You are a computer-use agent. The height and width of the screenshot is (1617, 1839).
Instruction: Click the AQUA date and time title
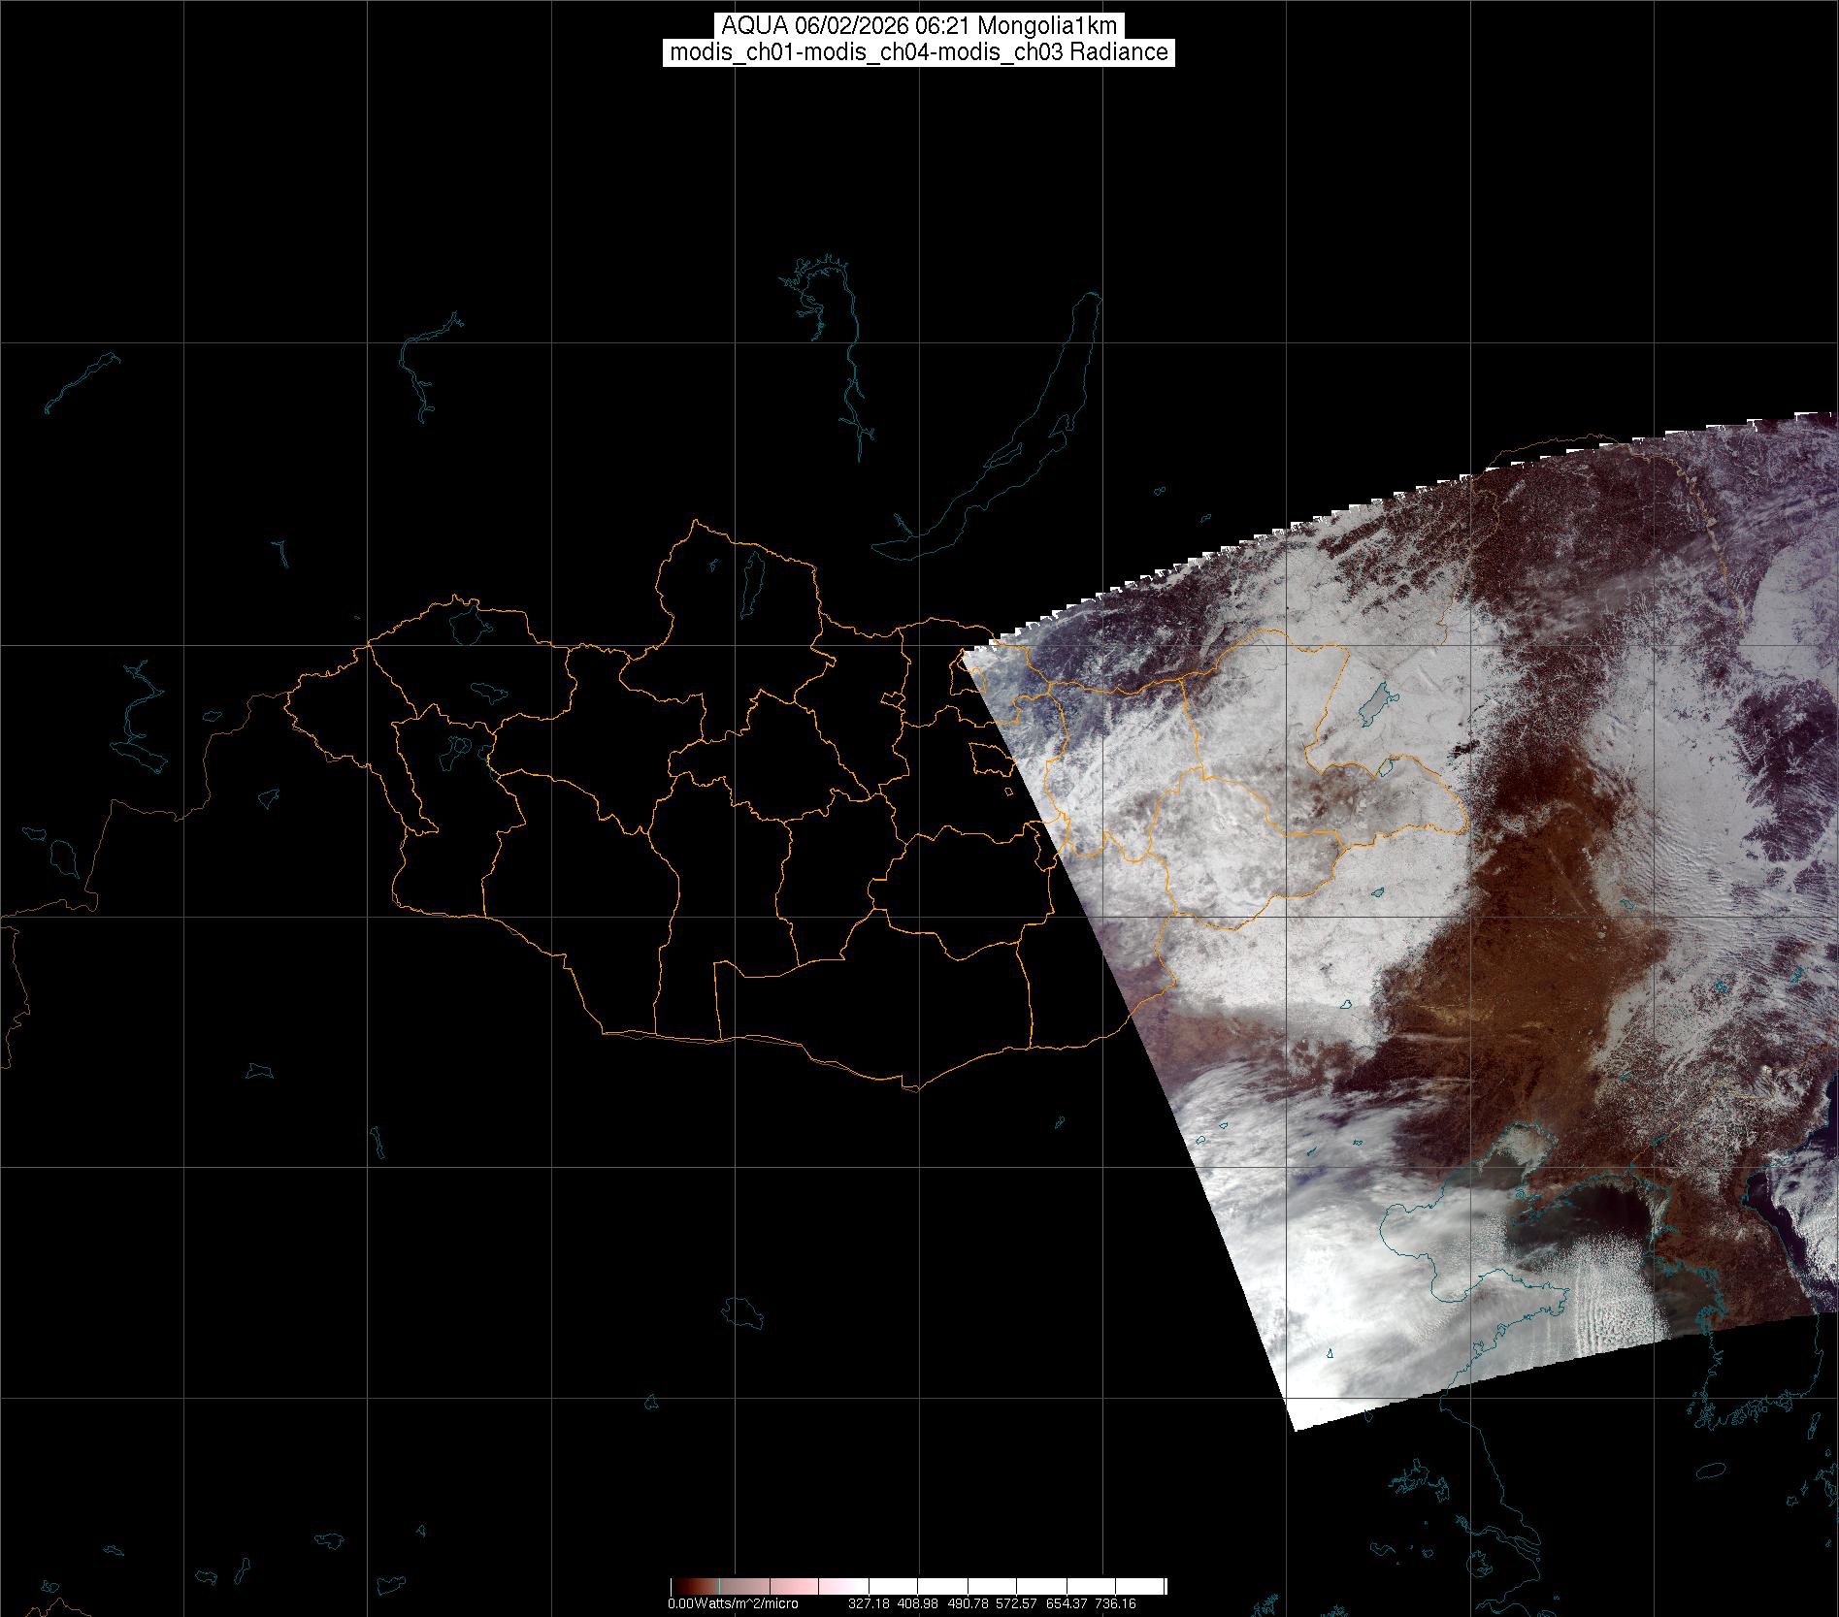919,25
